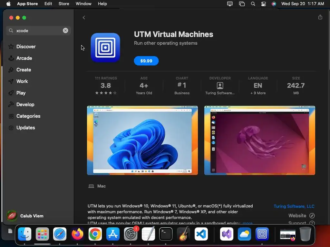This screenshot has height=247, width=330.
Task: Open System Settings from the Dock
Action: [x=131, y=234]
